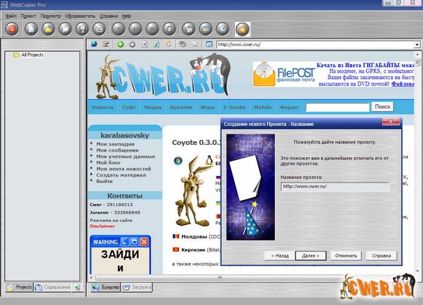423x305 pixels.
Task: Click the Print round toolbar button
Action: [99, 29]
